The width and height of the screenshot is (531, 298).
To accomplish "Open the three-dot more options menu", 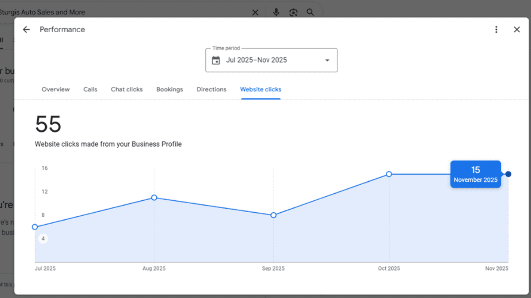I will pyautogui.click(x=496, y=29).
